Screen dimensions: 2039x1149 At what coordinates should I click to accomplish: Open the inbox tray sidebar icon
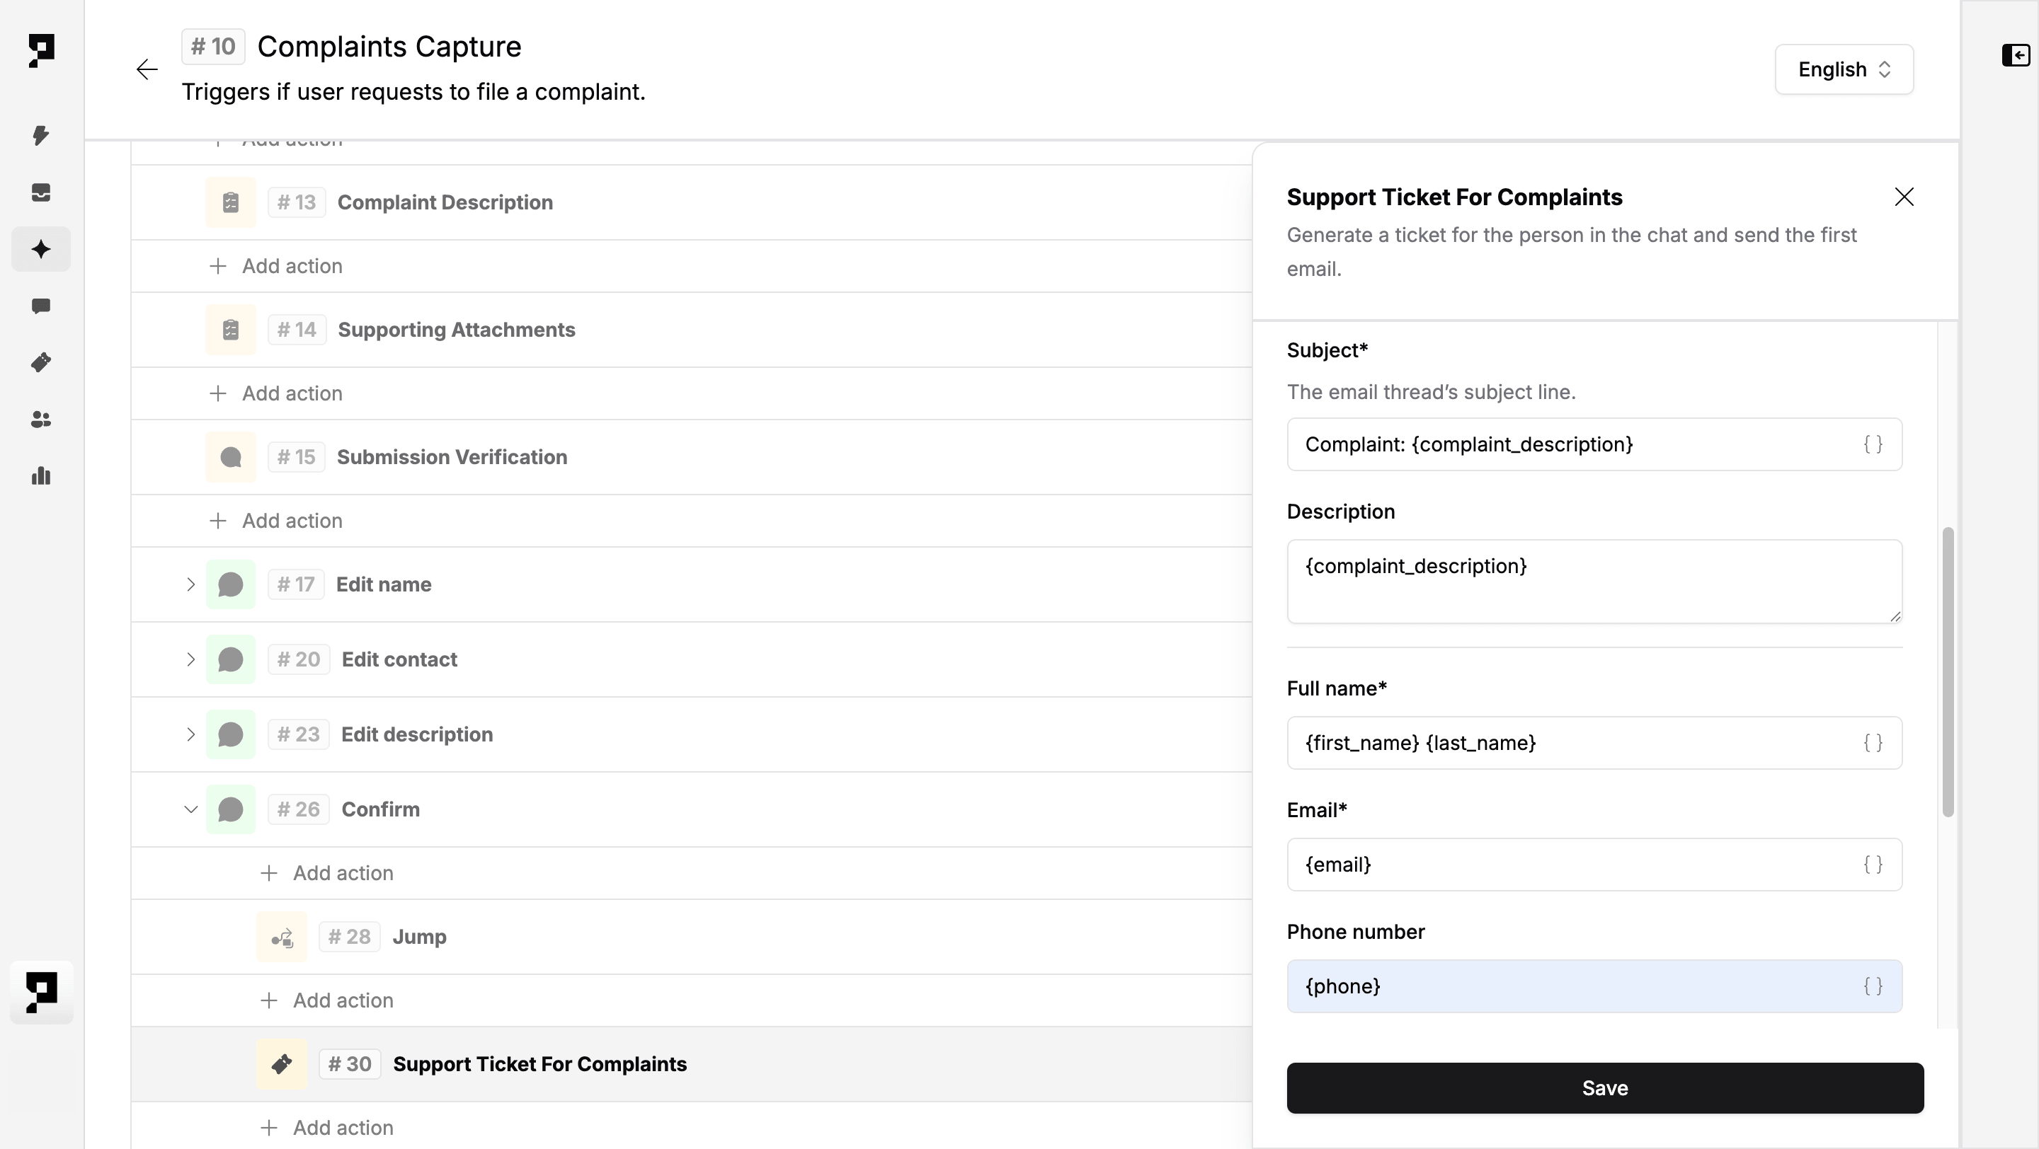point(41,192)
